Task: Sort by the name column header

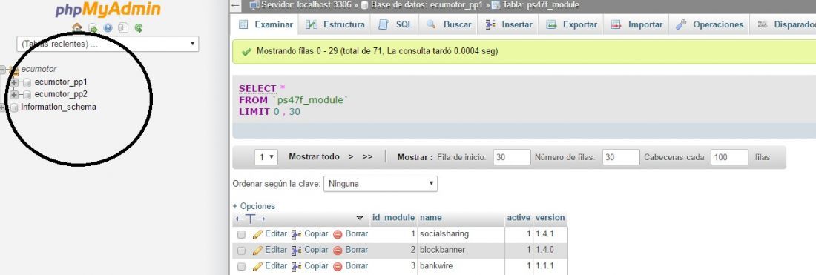Action: 431,218
